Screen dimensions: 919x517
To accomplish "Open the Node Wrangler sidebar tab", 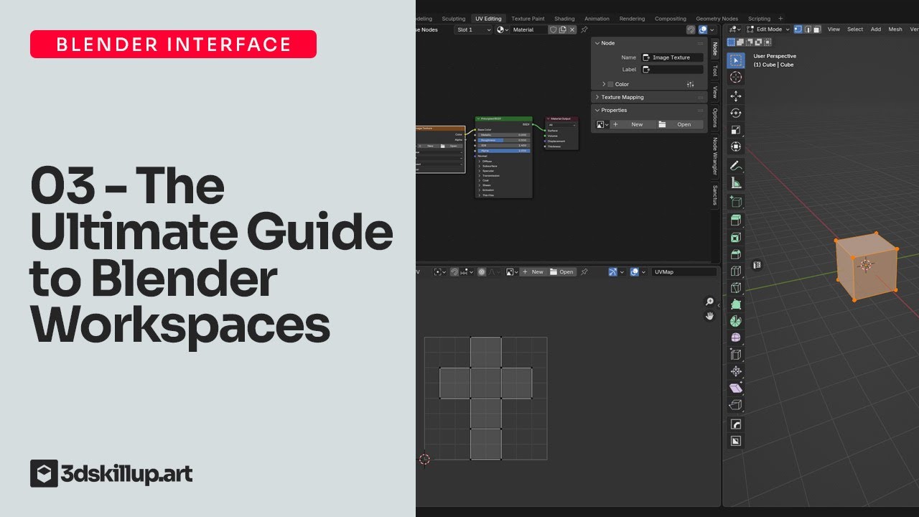I will coord(715,155).
